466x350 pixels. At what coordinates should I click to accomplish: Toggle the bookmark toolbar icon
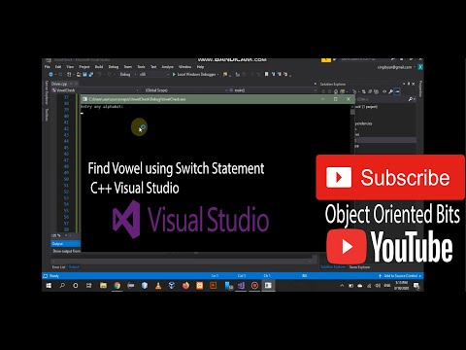(x=267, y=74)
